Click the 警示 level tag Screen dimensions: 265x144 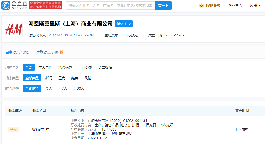13,129
